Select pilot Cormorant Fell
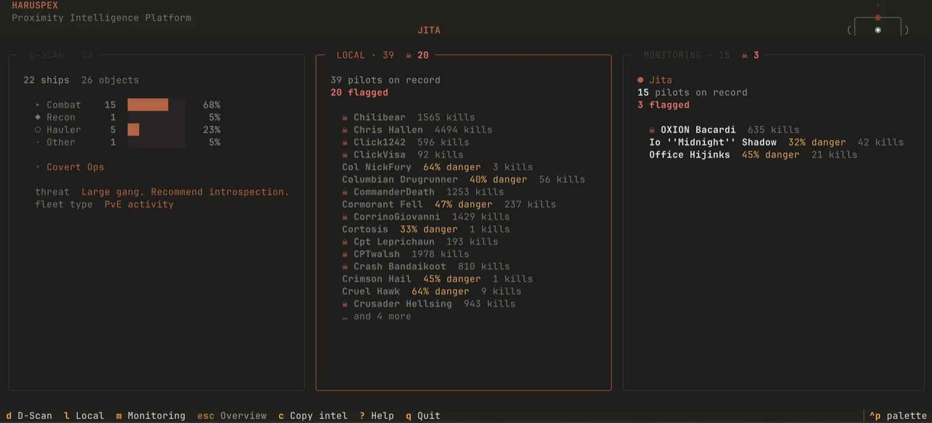This screenshot has height=423, width=932. point(449,204)
